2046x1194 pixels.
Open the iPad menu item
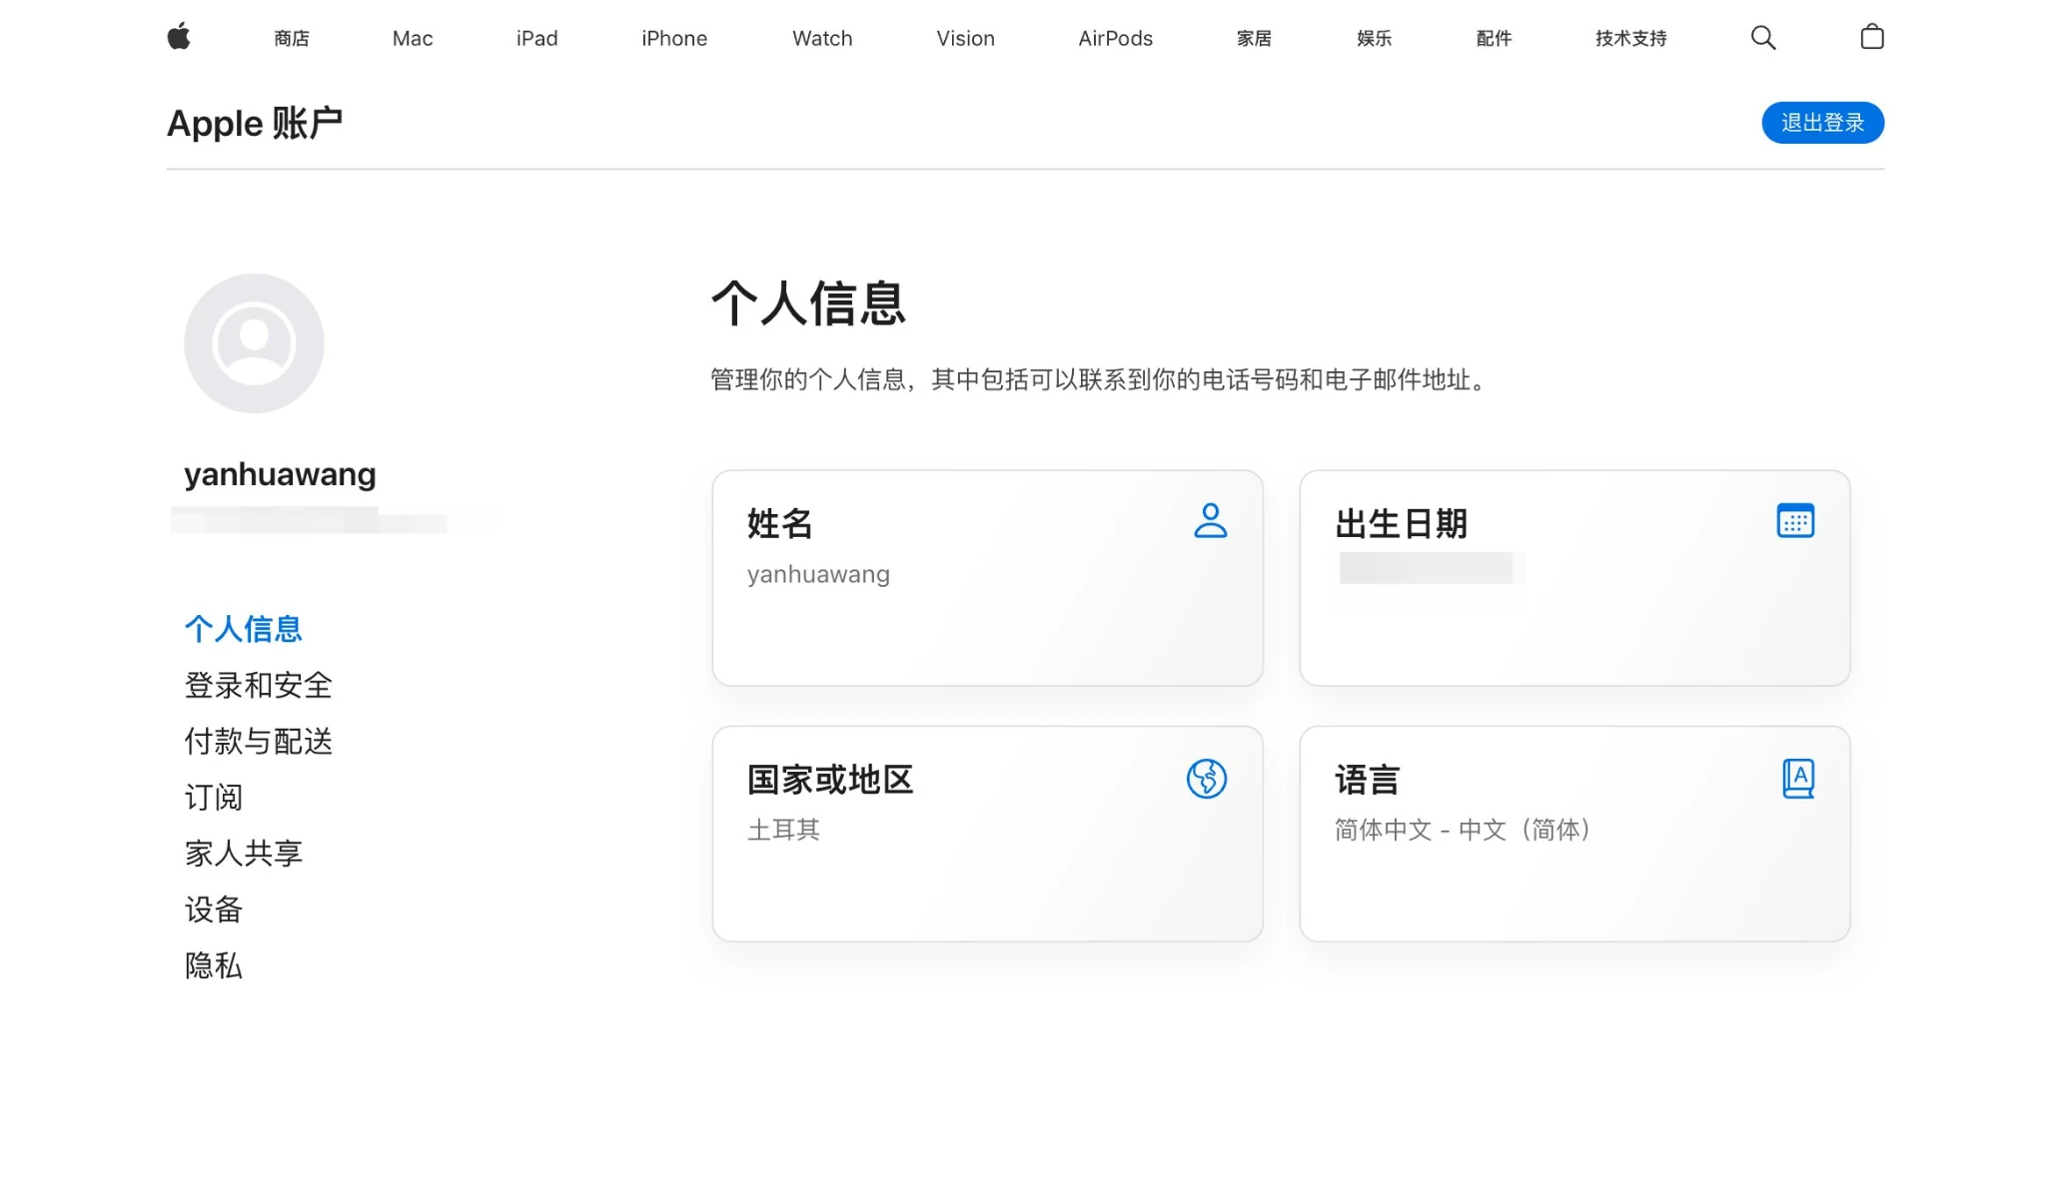point(536,38)
